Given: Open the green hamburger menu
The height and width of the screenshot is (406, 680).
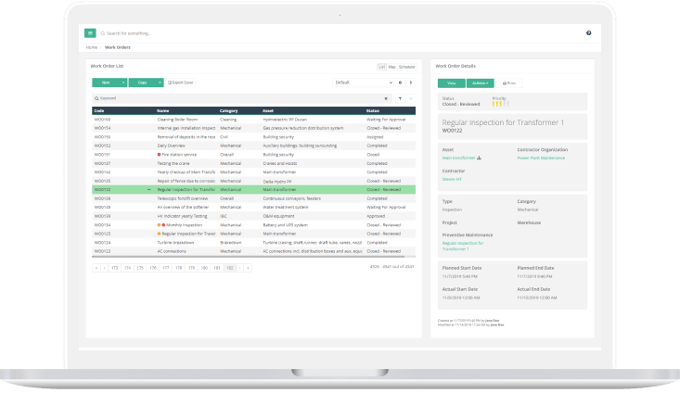Looking at the screenshot, I should pyautogui.click(x=90, y=32).
